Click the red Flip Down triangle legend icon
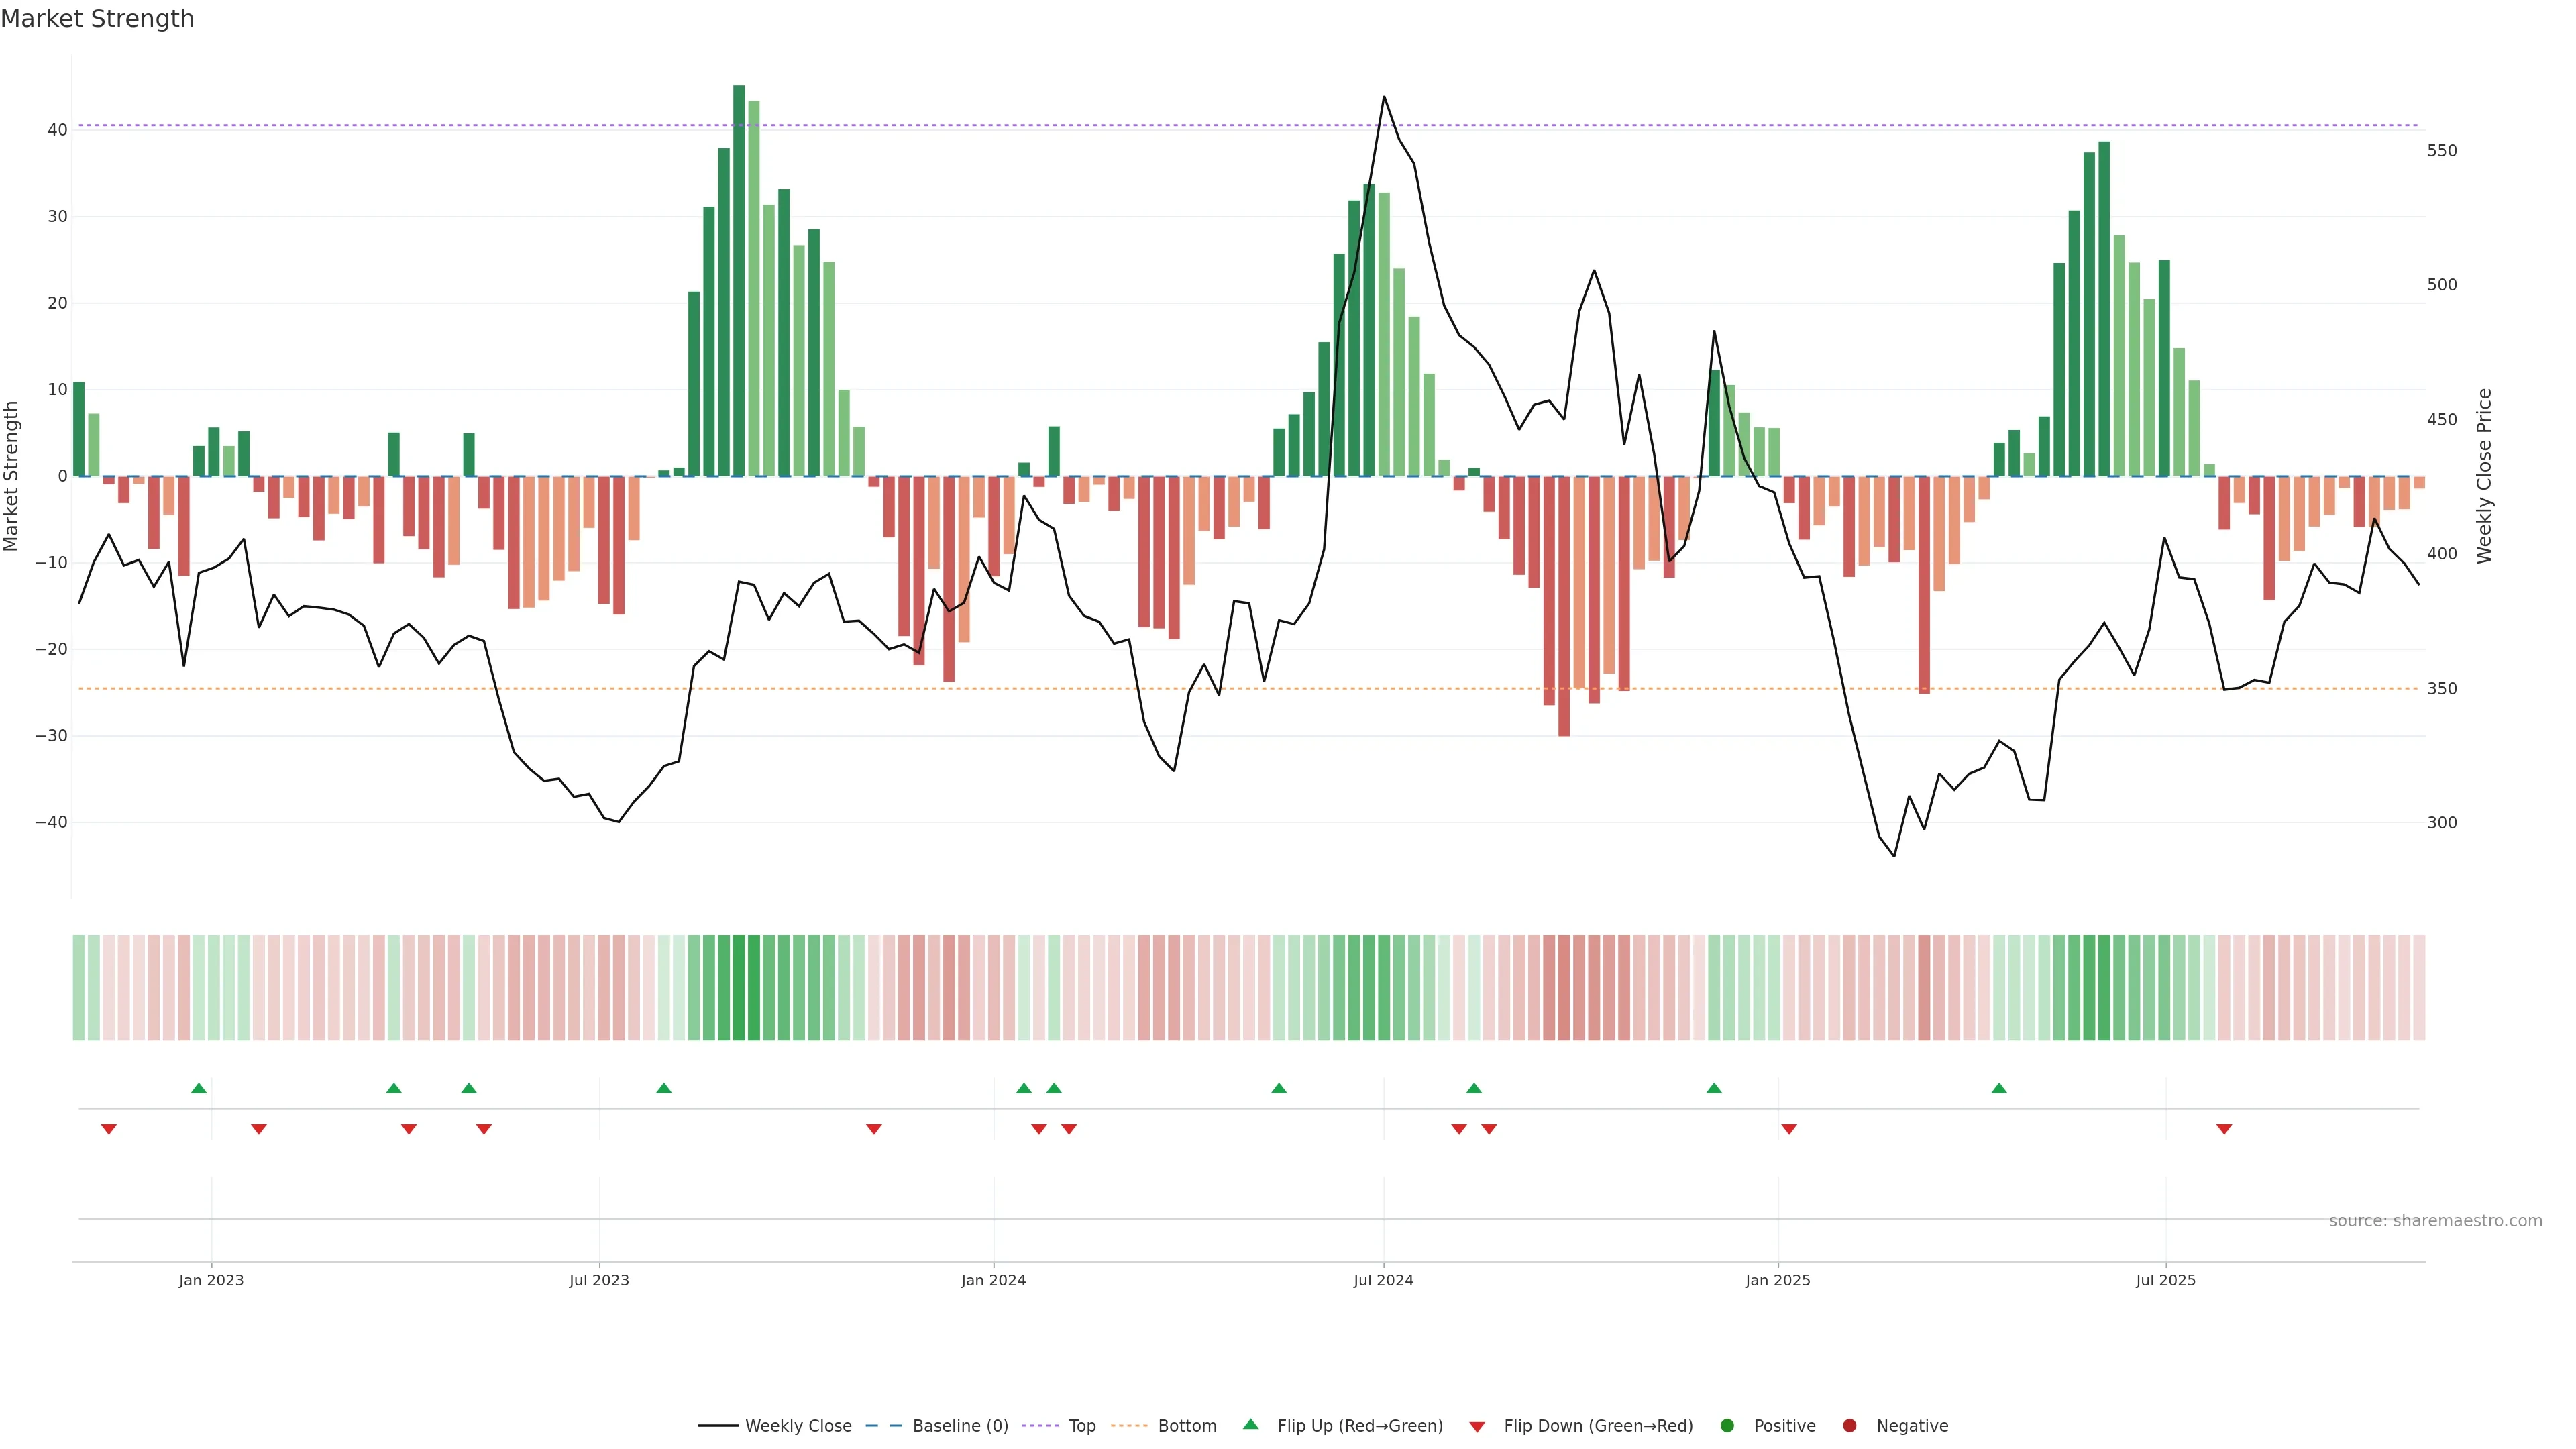Image resolution: width=2576 pixels, height=1449 pixels. (1477, 1426)
